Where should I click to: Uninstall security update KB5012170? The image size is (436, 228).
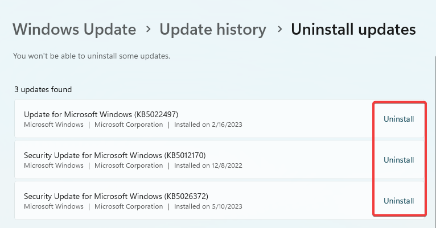click(x=398, y=160)
